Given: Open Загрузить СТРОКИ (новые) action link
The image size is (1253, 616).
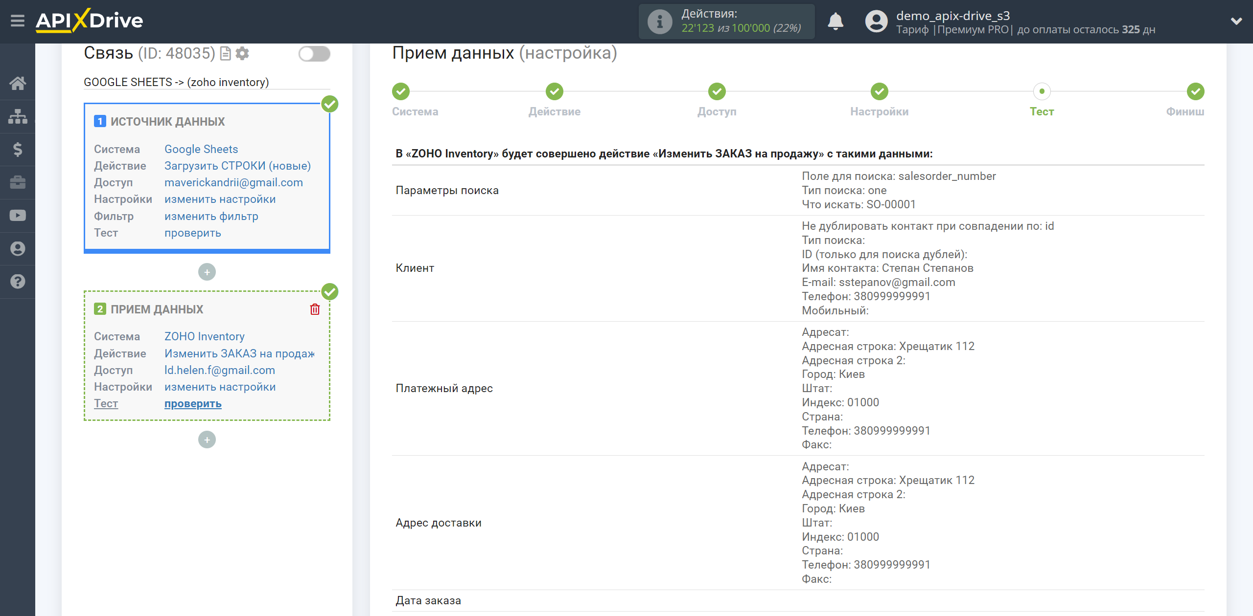Looking at the screenshot, I should pyautogui.click(x=237, y=166).
